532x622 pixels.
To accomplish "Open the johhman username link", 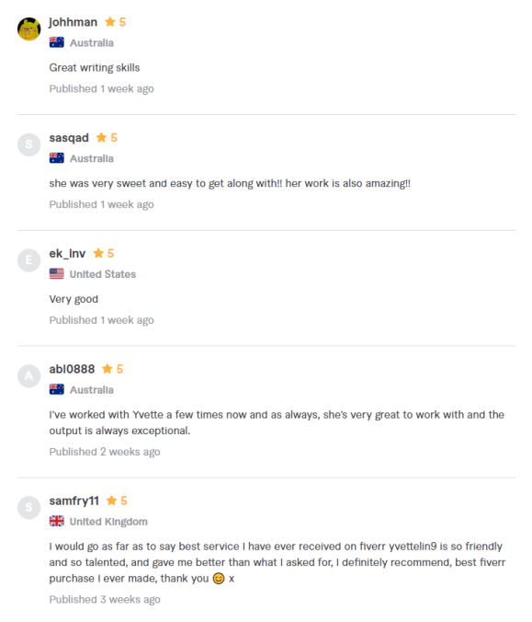I will pyautogui.click(x=74, y=22).
